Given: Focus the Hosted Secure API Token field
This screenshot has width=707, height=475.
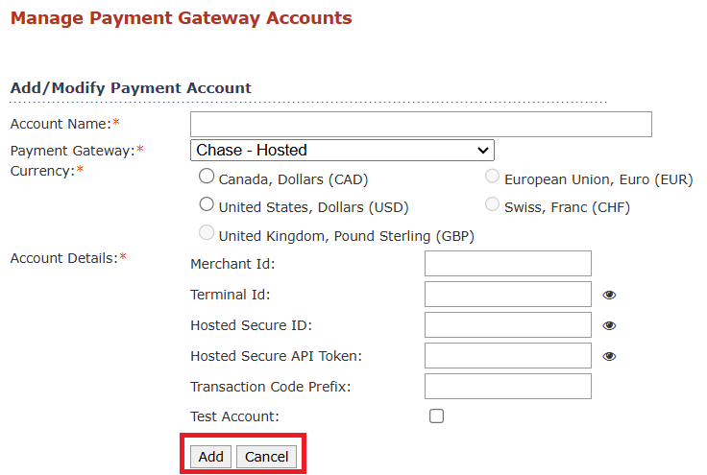Looking at the screenshot, I should 508,356.
